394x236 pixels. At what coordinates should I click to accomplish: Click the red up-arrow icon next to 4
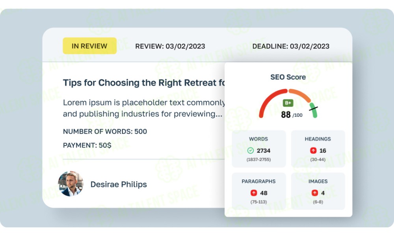[x=315, y=193]
